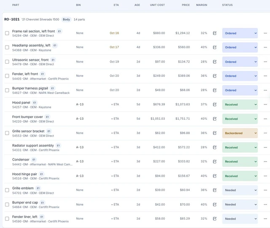The height and width of the screenshot is (228, 270).
Task: Select the Headlamp assembly, left checkbox
Action: 7,47
